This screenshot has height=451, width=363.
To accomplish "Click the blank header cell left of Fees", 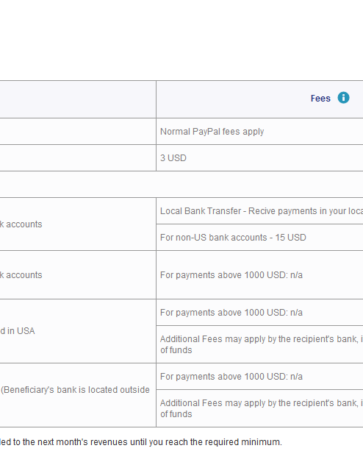I will click(x=78, y=99).
